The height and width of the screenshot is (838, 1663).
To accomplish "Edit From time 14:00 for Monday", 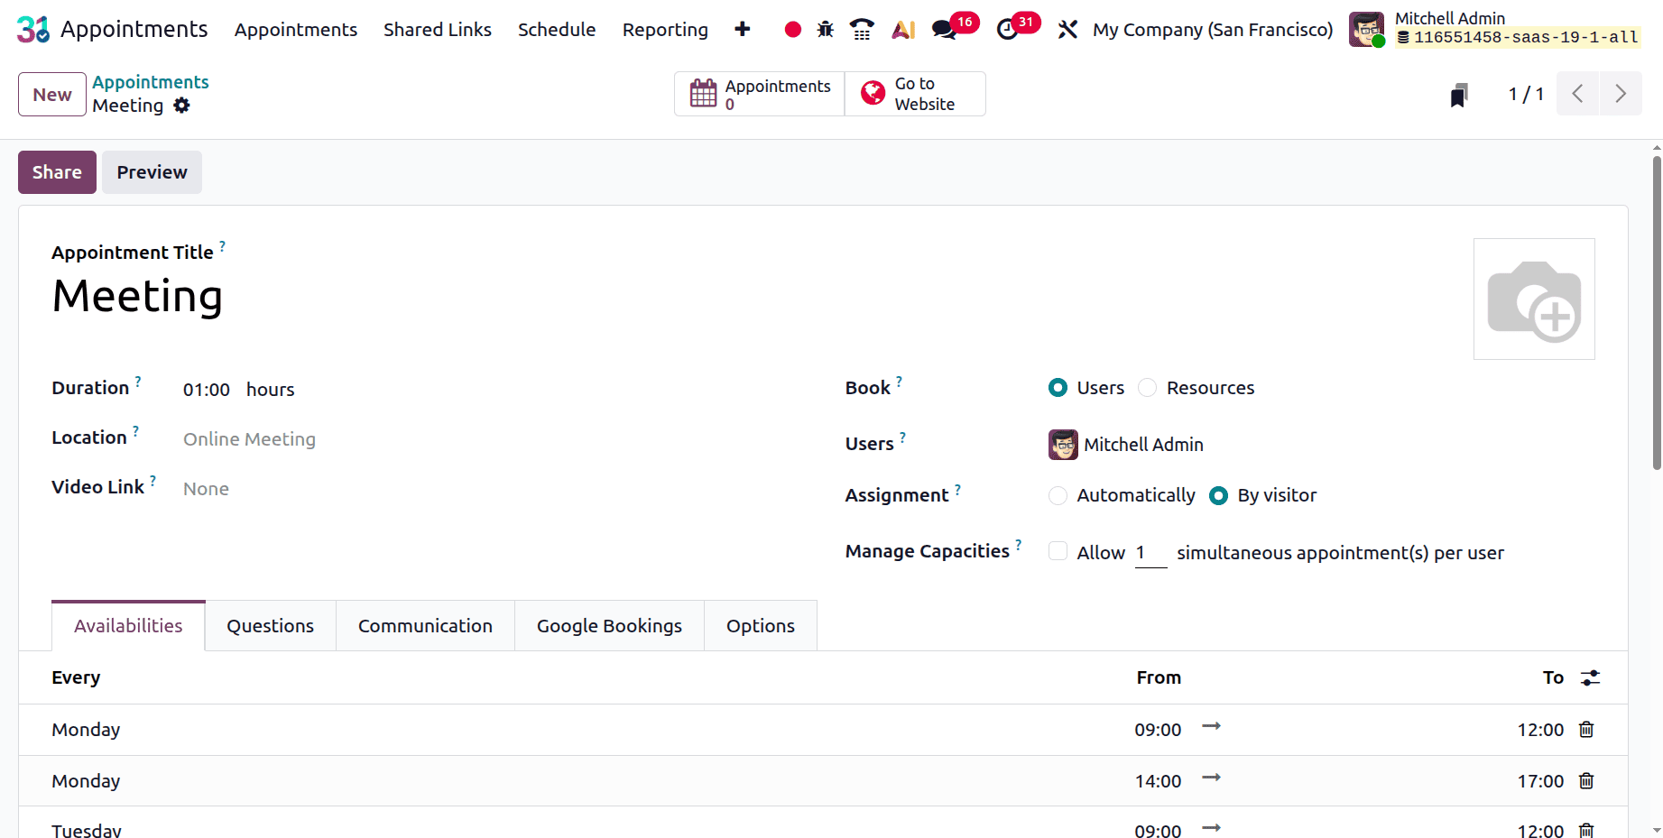I will click(1158, 781).
